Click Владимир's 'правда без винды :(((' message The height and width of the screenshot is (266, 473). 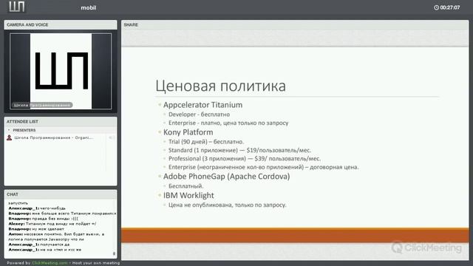(x=43, y=219)
